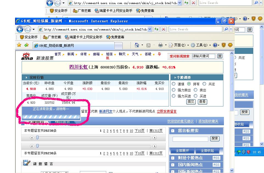Image resolution: width=264 pixels, height=173 pixels.
Task: Click the green umbrella icon in the system tray
Action: [x=238, y=152]
